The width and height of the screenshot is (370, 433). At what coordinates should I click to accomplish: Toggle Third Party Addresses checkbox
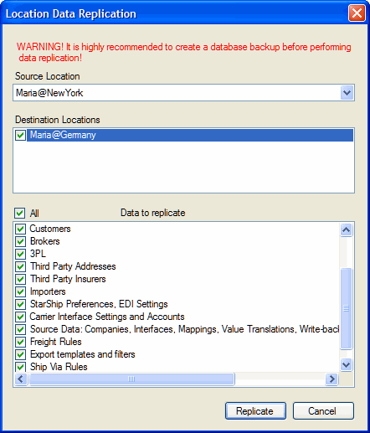click(20, 266)
